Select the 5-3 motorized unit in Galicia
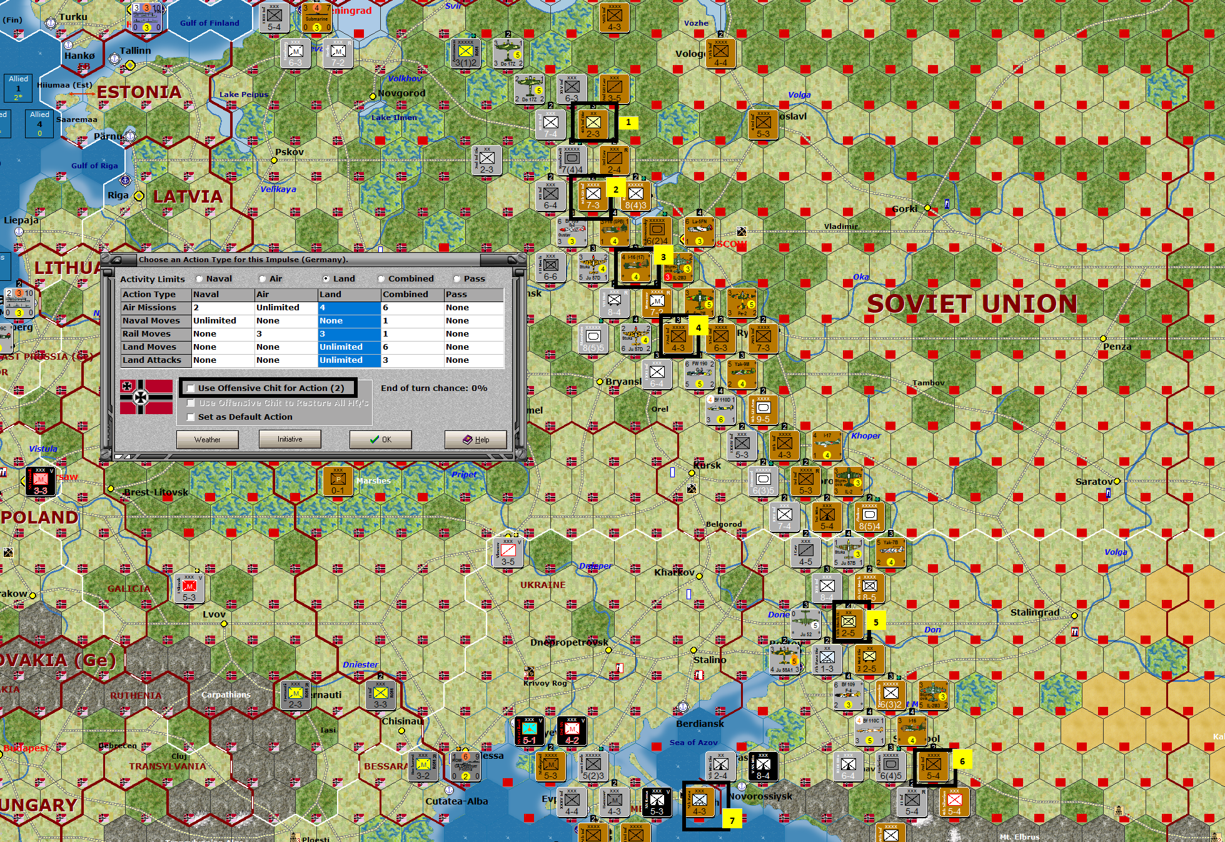The width and height of the screenshot is (1225, 842). (x=189, y=589)
